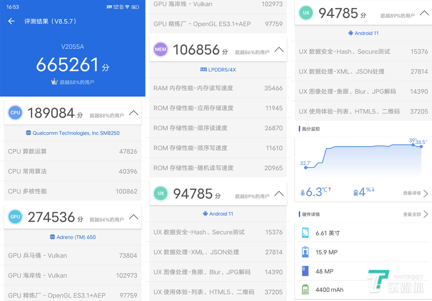Tap the 32.7° start point on temperature chart
This screenshot has height=301, width=432.
pos(305,167)
